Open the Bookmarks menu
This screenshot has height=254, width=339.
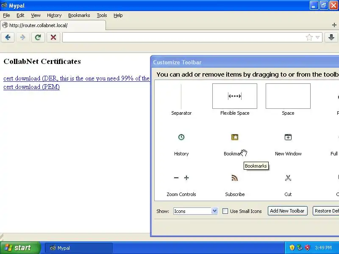[x=79, y=15]
